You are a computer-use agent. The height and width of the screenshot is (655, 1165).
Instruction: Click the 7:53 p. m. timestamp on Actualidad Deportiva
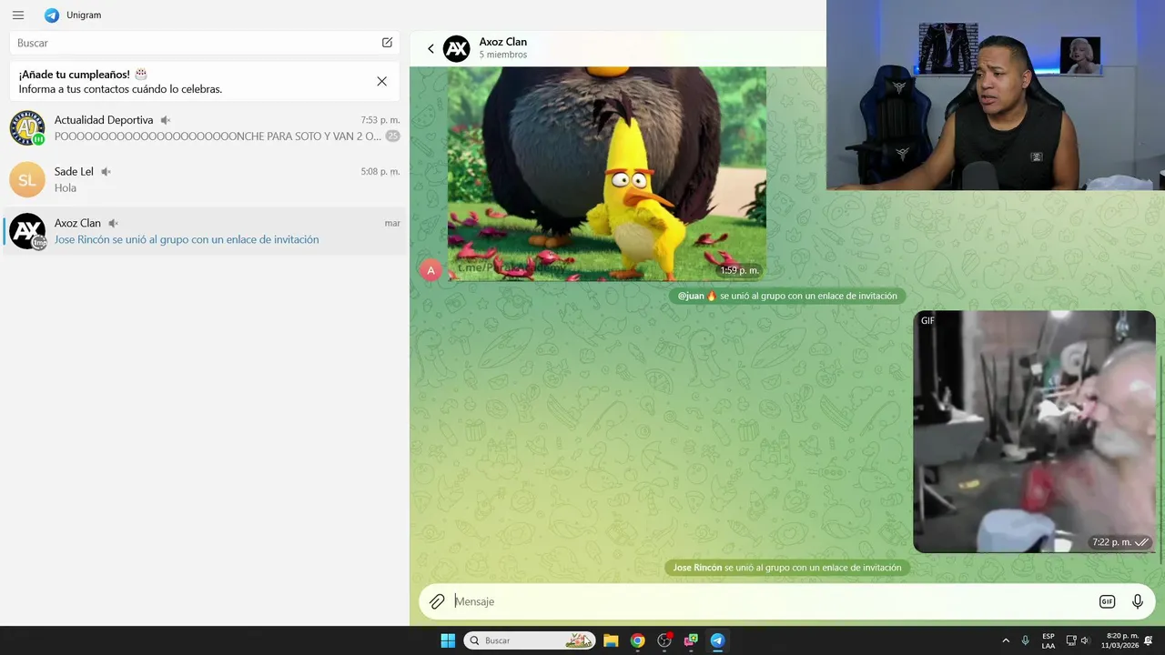(380, 120)
